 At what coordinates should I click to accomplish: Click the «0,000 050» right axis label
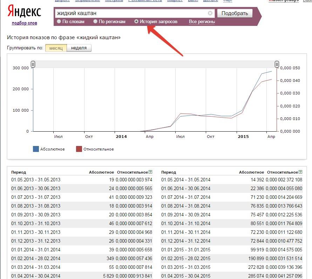[290, 68]
